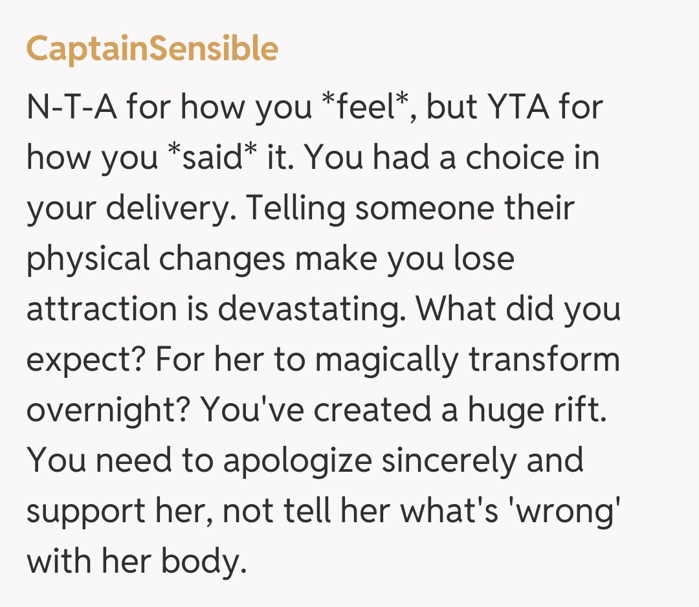699x607 pixels.
Task: Click the word "N-T-A" in the comment
Action: (71, 107)
